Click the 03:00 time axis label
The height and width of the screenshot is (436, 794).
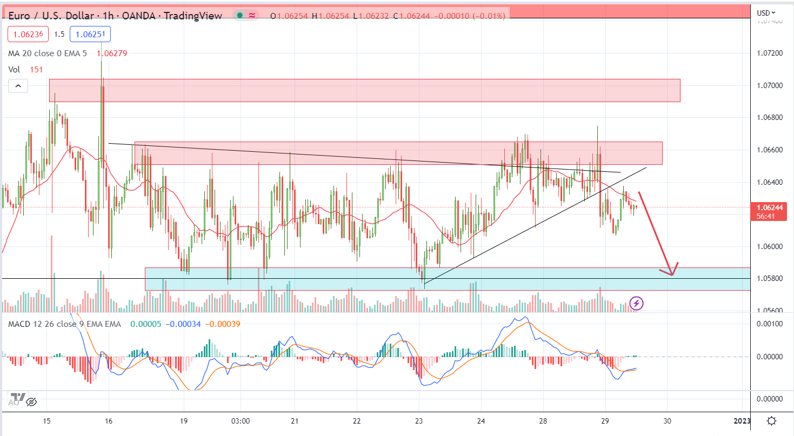point(240,420)
